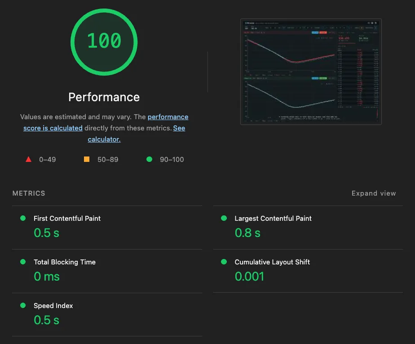The width and height of the screenshot is (415, 344).
Task: Click the green dot beside Total Blocking Time
Action: coord(23,262)
